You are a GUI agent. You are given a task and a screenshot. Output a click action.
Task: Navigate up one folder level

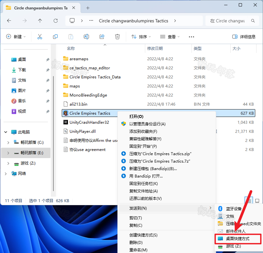[x=40, y=21]
